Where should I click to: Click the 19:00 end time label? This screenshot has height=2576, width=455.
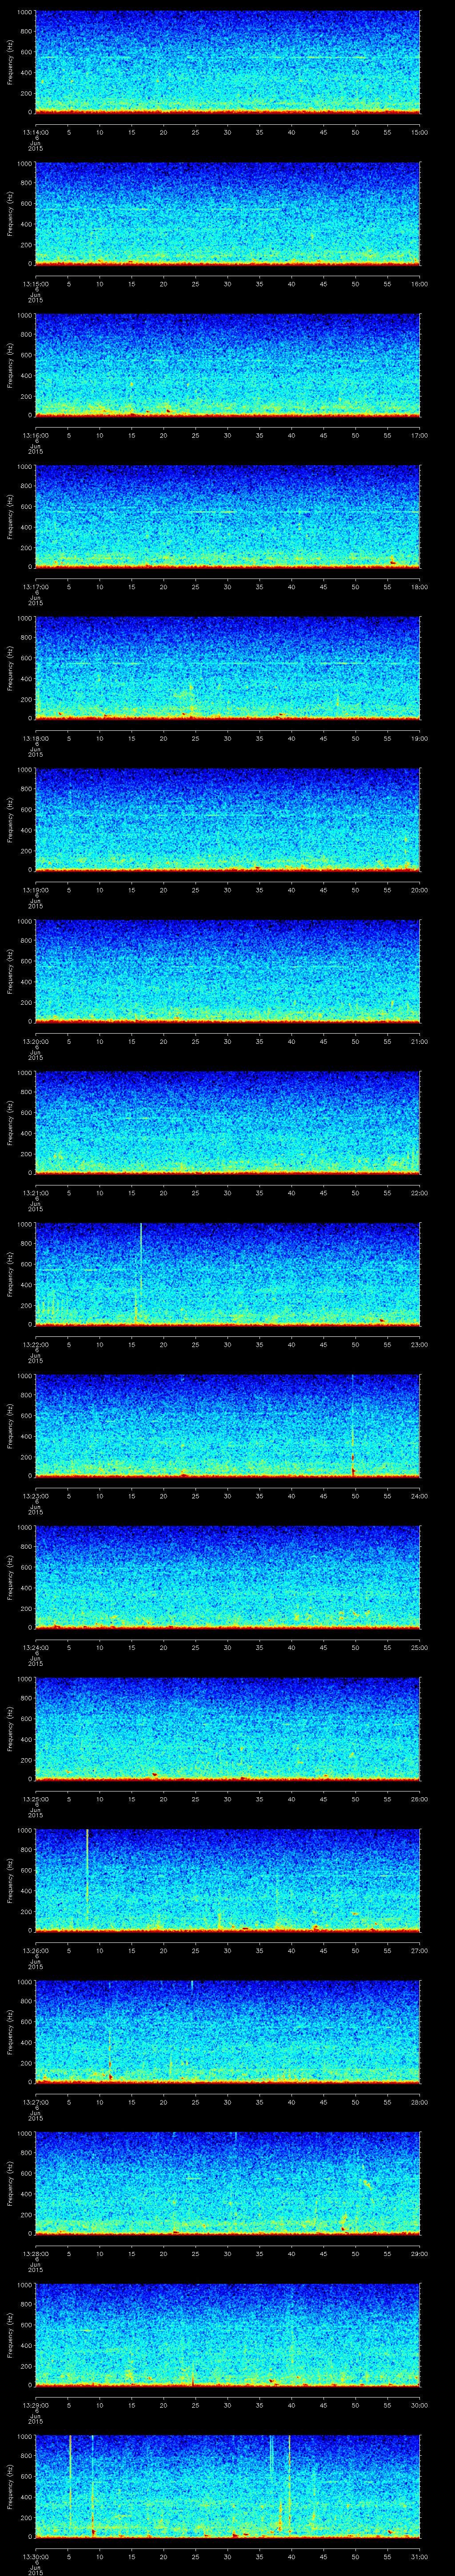tap(419, 738)
